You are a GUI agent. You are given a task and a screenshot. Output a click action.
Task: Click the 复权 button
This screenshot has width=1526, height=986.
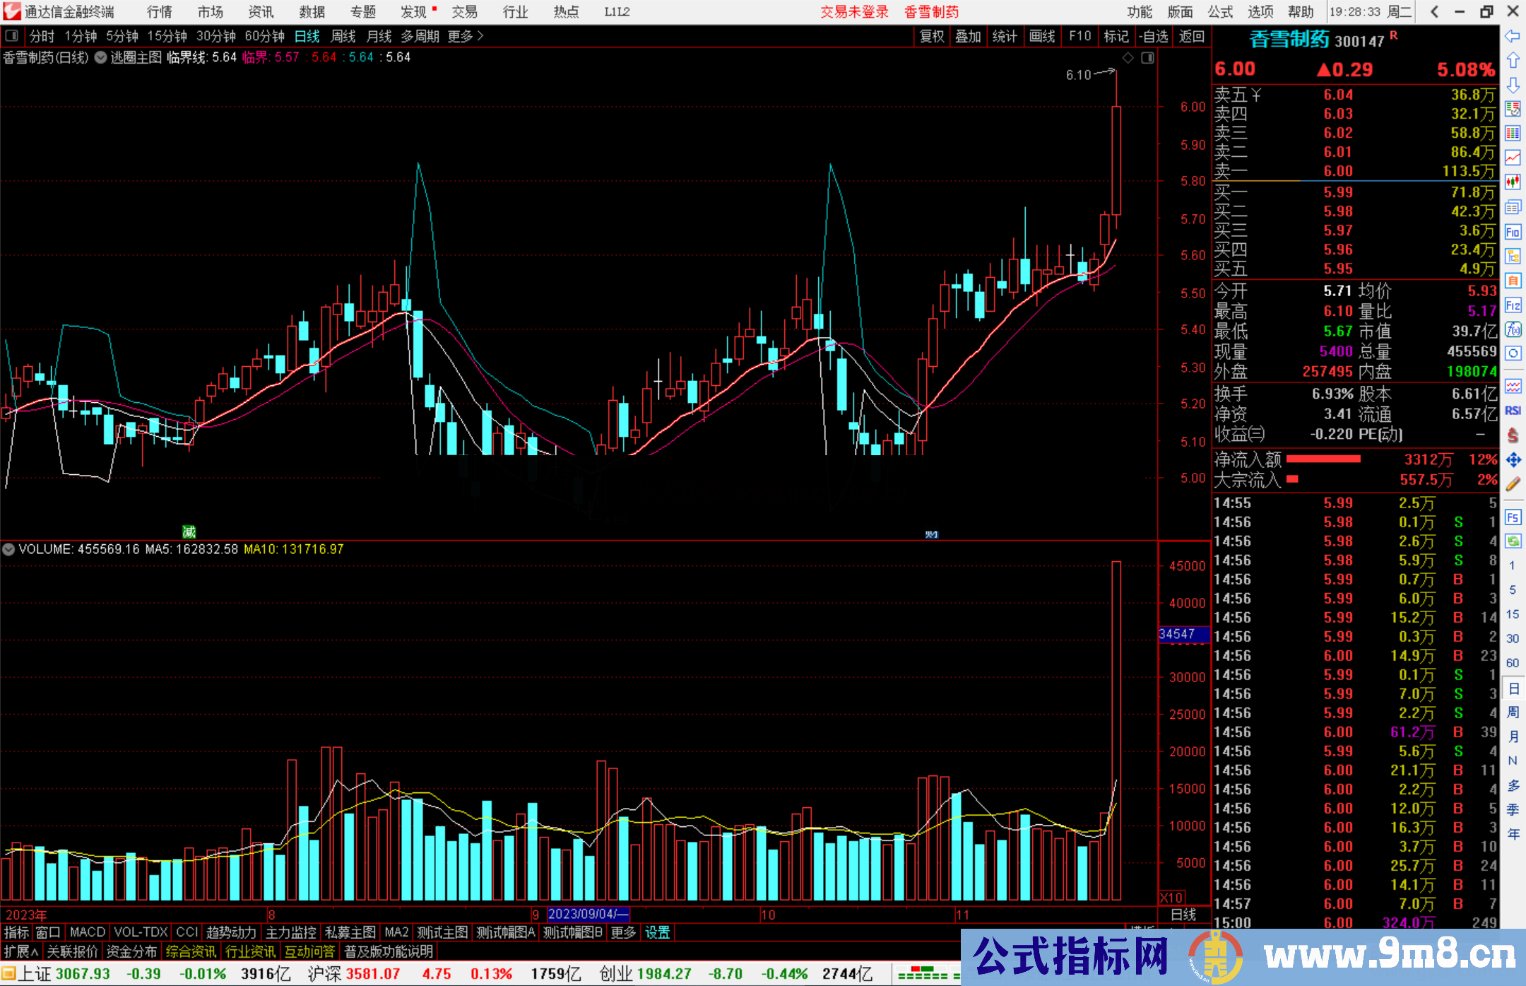[x=932, y=36]
